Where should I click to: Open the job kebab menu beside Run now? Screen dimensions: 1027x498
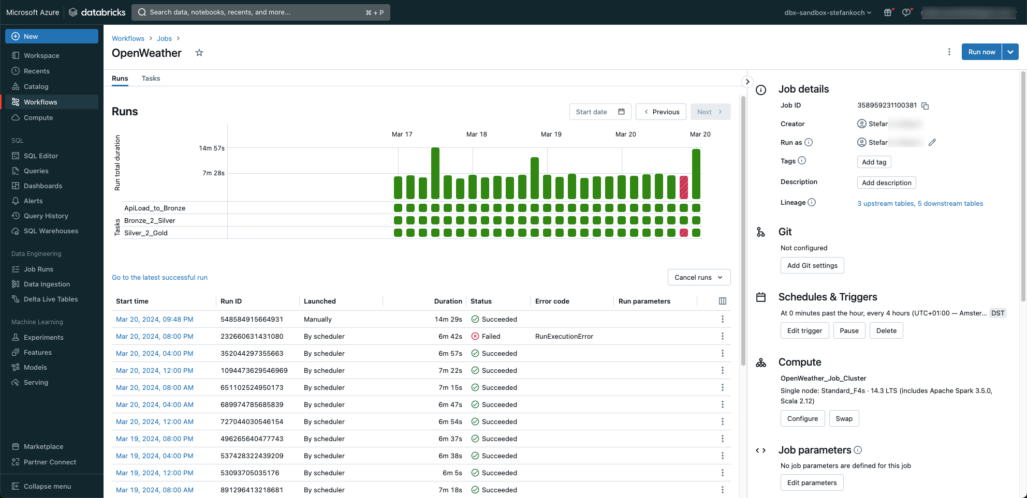pyautogui.click(x=949, y=52)
